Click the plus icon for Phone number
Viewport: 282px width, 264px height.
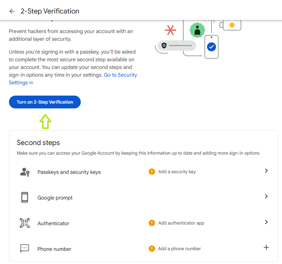tap(266, 247)
